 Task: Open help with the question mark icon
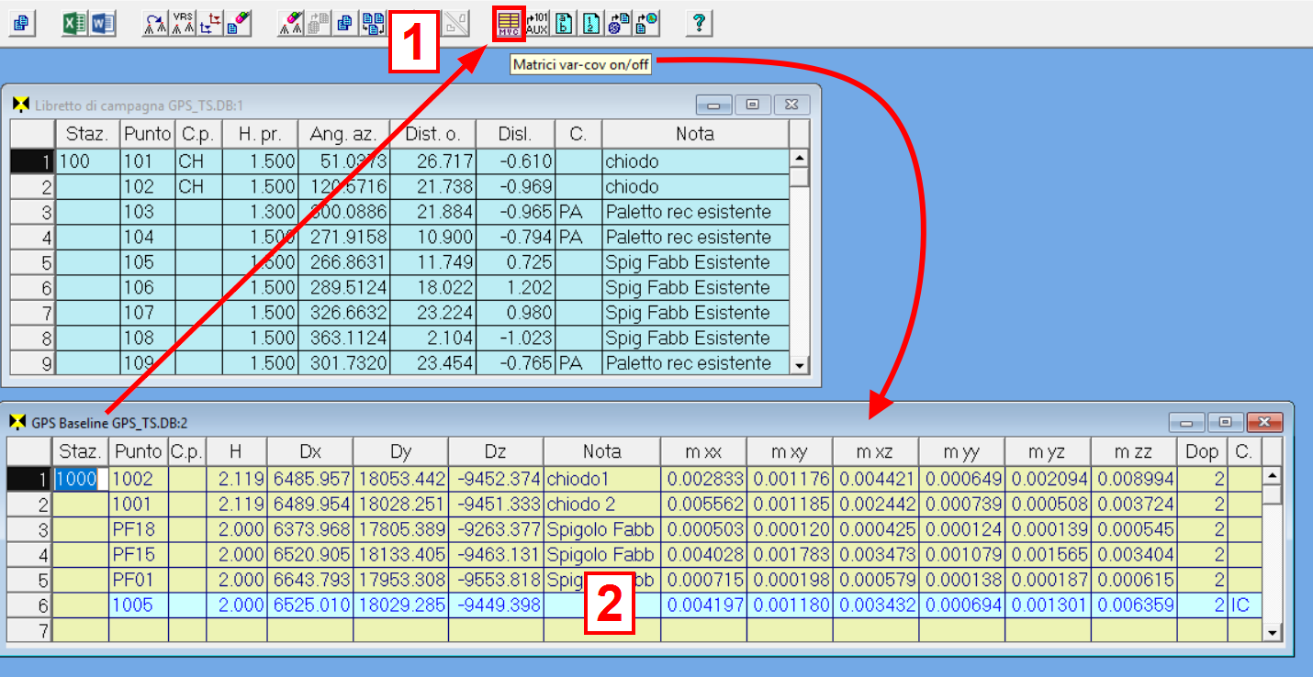pyautogui.click(x=700, y=23)
